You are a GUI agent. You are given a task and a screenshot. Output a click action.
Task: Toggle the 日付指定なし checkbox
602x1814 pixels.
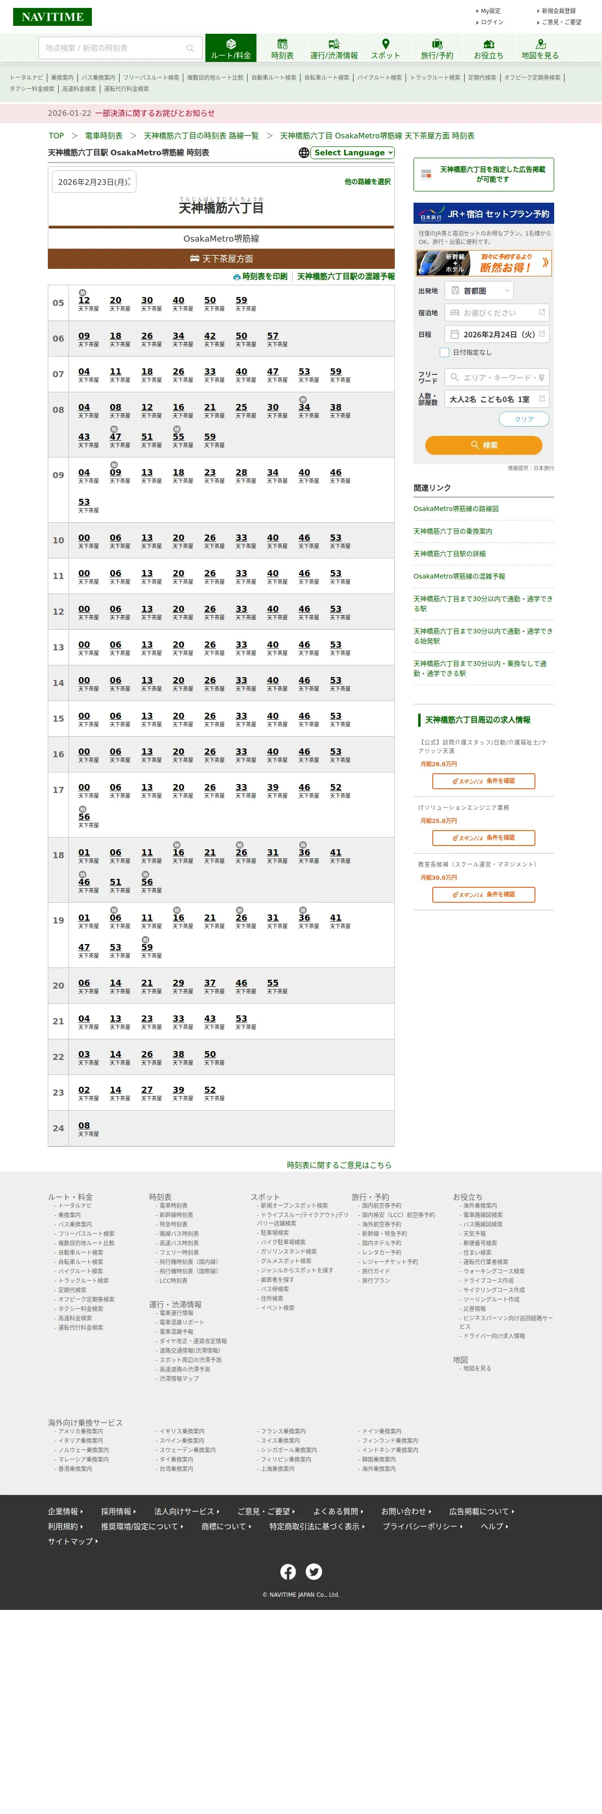[444, 352]
